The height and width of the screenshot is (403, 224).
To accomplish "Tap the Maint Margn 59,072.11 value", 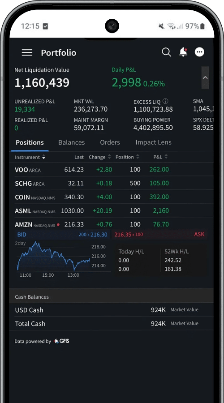I will click(x=89, y=128).
